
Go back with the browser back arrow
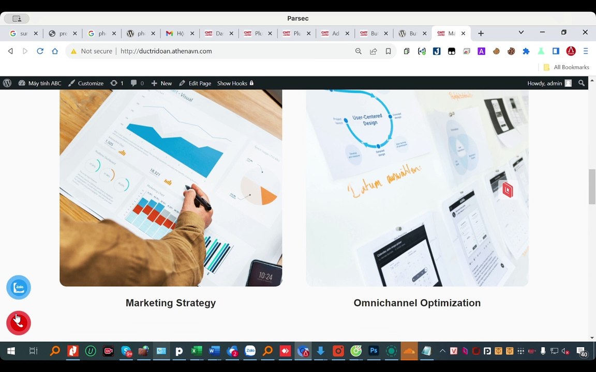(11, 51)
